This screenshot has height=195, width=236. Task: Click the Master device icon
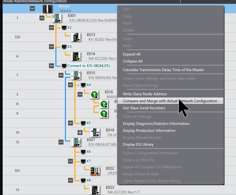[x=47, y=9]
